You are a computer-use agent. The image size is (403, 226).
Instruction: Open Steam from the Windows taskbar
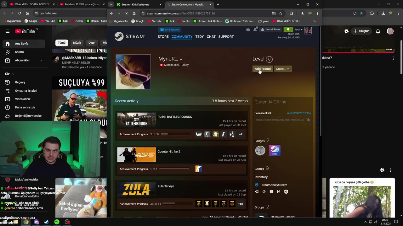tap(46, 222)
